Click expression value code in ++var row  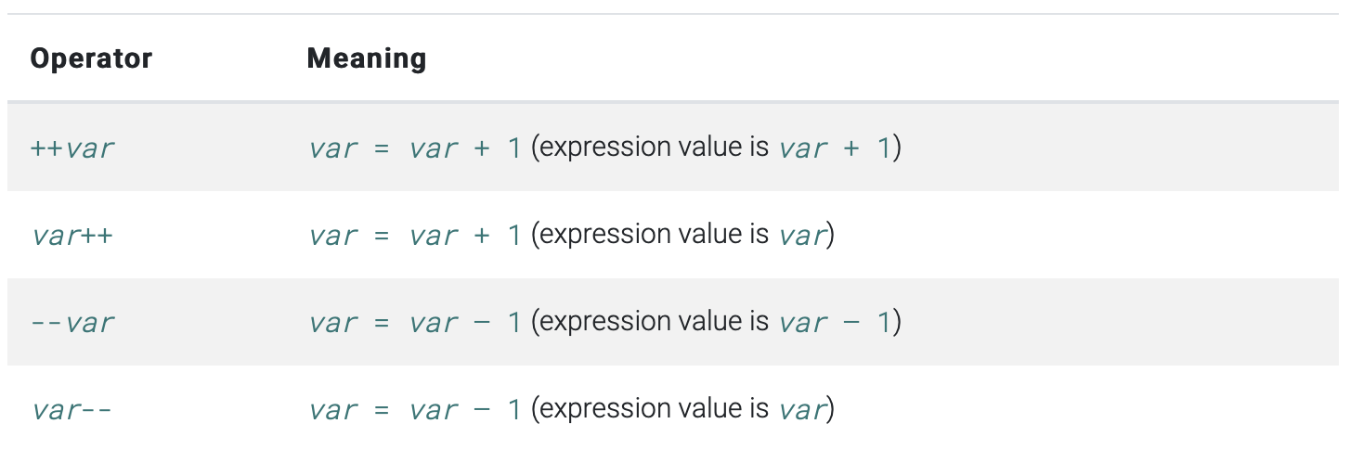(835, 148)
